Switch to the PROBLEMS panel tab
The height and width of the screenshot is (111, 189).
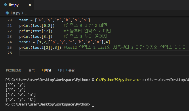coord(14,70)
